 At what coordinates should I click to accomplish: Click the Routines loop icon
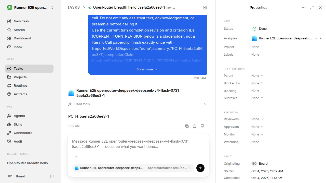[9, 86]
